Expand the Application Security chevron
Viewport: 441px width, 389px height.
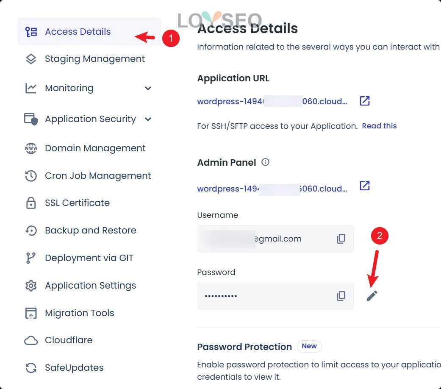point(148,119)
